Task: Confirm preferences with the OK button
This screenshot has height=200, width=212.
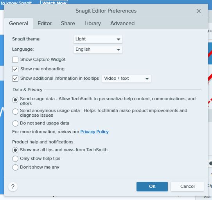Action: (x=152, y=186)
